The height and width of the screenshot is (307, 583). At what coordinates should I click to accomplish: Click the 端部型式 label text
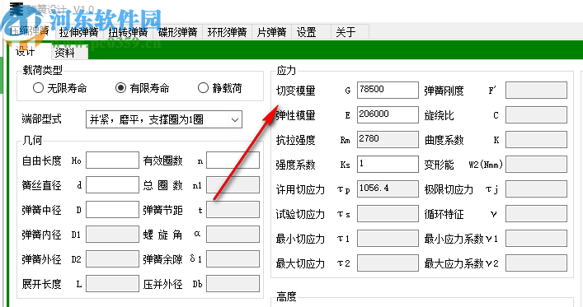click(41, 119)
